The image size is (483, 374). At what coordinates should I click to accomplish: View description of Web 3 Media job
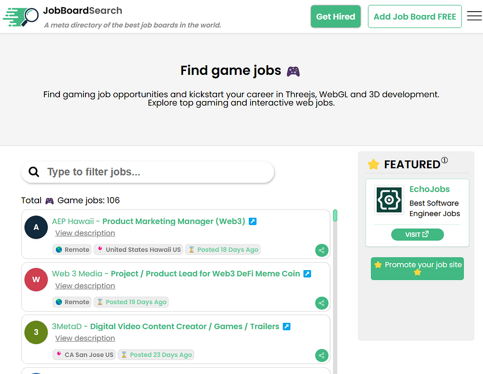(85, 286)
